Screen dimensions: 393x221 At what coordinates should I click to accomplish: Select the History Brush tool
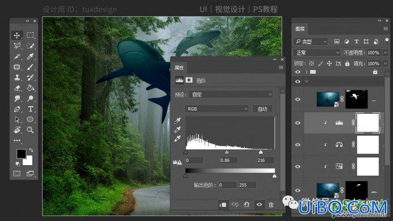30,77
